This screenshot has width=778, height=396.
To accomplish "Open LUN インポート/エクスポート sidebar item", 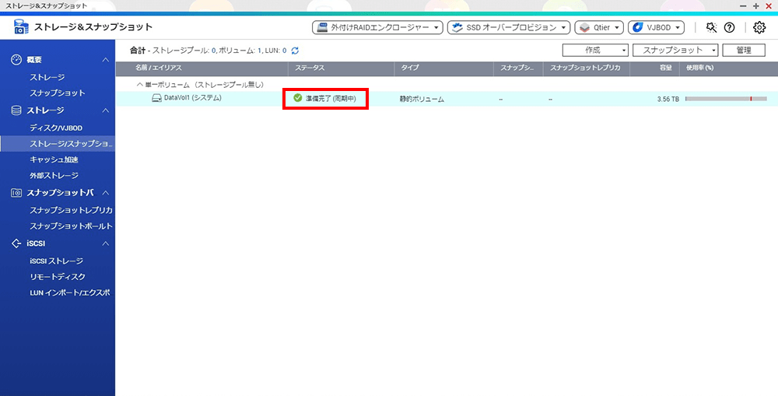I will click(70, 293).
